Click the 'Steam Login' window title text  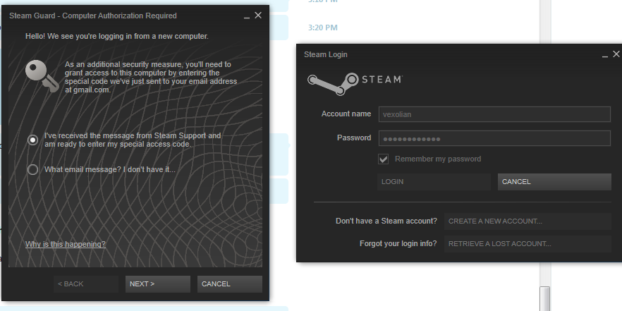326,54
